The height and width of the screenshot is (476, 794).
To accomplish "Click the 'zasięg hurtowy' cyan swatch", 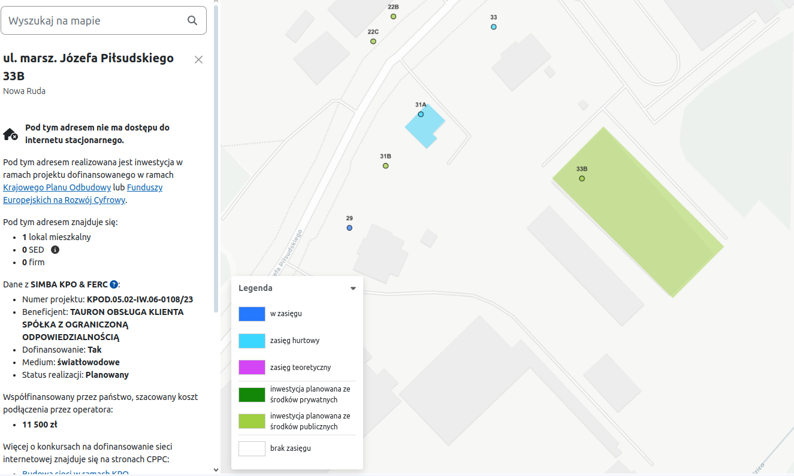I will tap(252, 341).
